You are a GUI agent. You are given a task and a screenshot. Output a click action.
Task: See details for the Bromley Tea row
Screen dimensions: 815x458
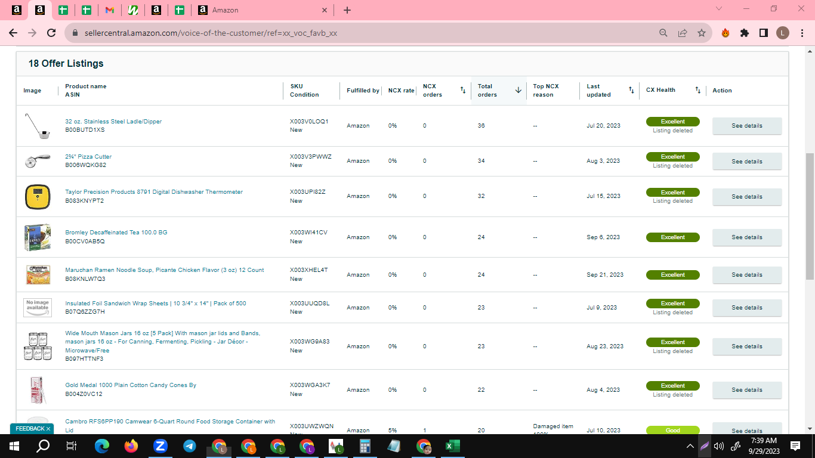(747, 237)
